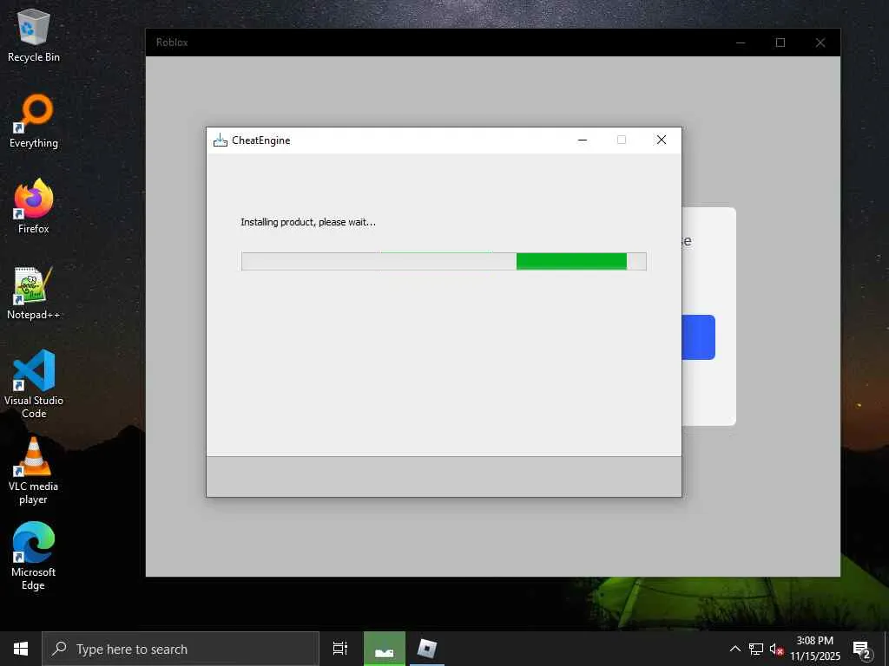This screenshot has width=889, height=666.
Task: Close the CheatEngine installer window
Action: click(x=661, y=140)
